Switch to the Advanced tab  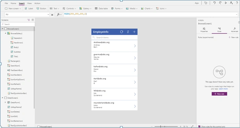click(x=235, y=30)
